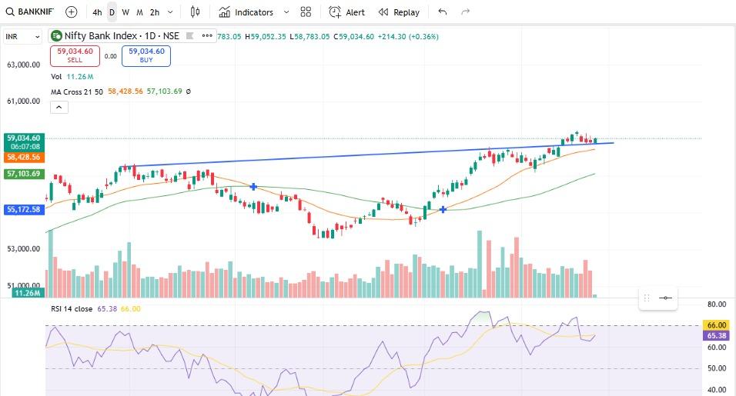The width and height of the screenshot is (736, 396).
Task: Open the Indicators dialog
Action: 246,12
